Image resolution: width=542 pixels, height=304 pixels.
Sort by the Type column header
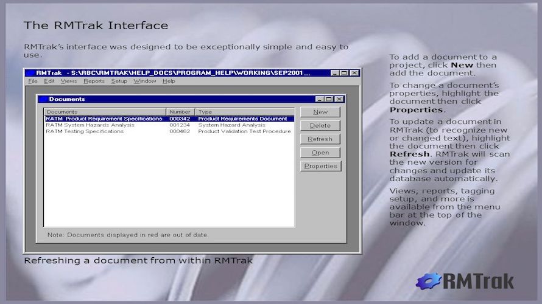[x=245, y=112]
